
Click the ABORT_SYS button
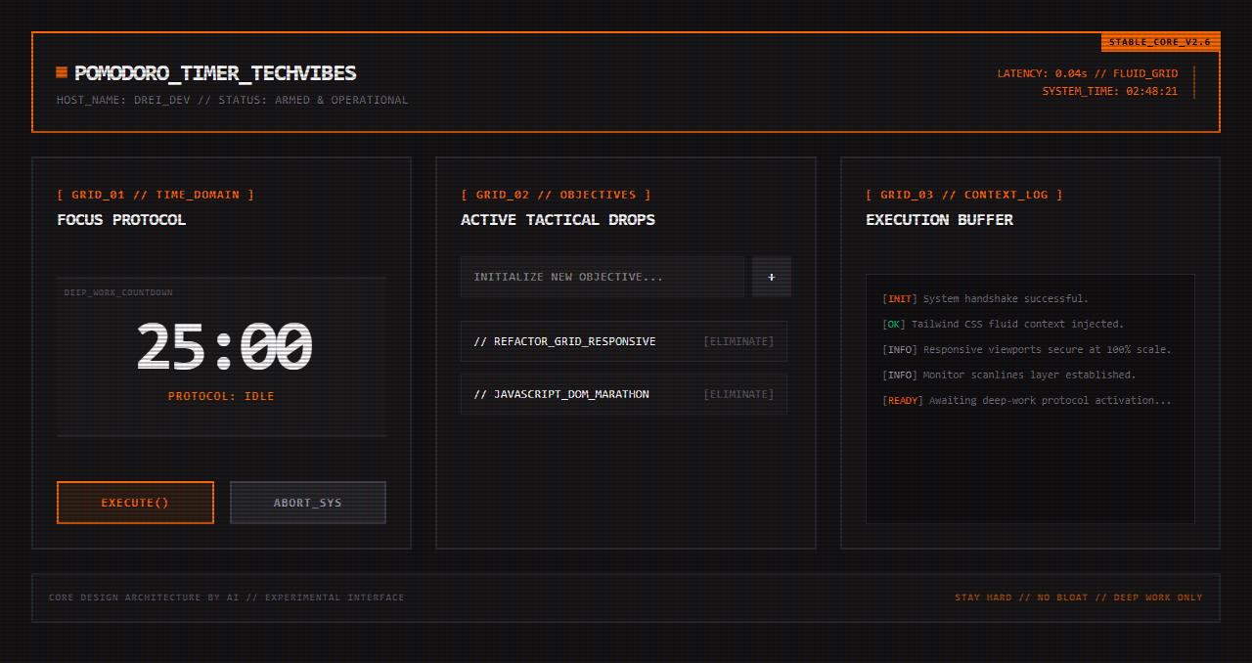point(308,503)
